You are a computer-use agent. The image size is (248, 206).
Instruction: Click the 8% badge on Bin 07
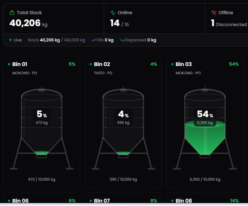[154, 201]
